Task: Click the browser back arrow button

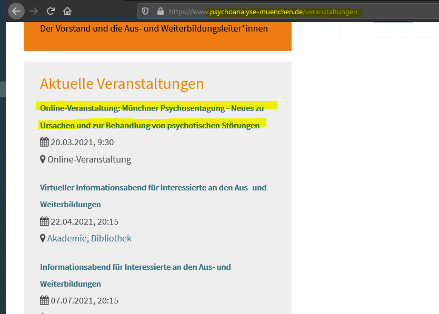Action: pyautogui.click(x=16, y=11)
